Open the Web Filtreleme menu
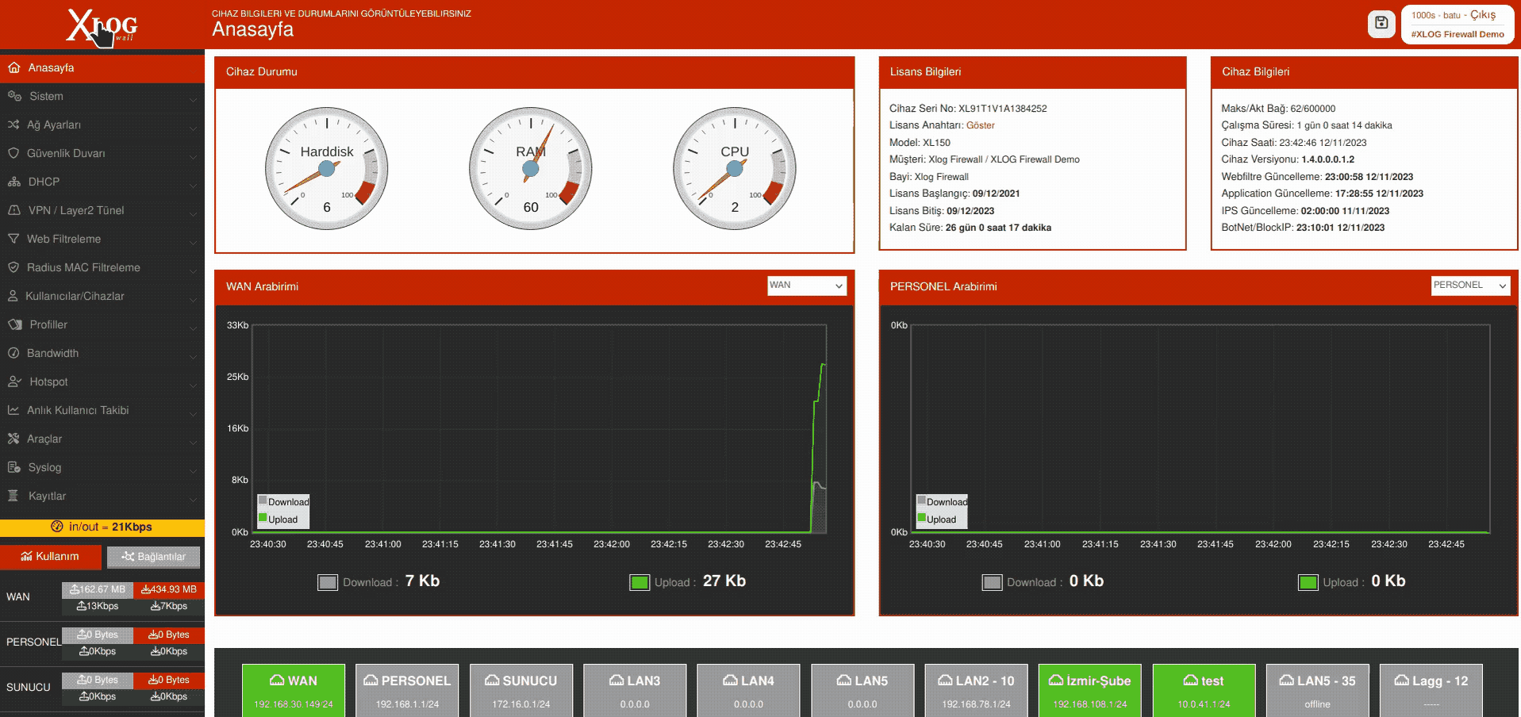Image resolution: width=1521 pixels, height=717 pixels. coord(102,240)
